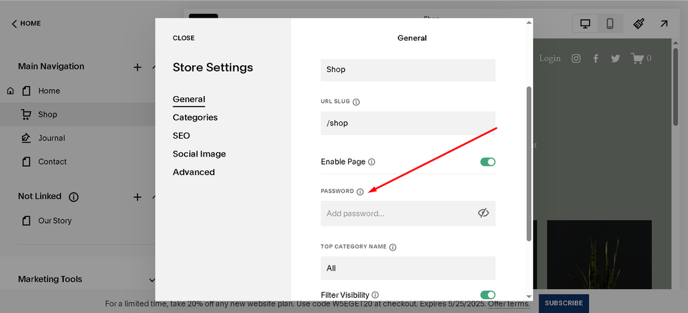The height and width of the screenshot is (313, 688).
Task: Click the URL slug field with /shop
Action: coord(407,123)
